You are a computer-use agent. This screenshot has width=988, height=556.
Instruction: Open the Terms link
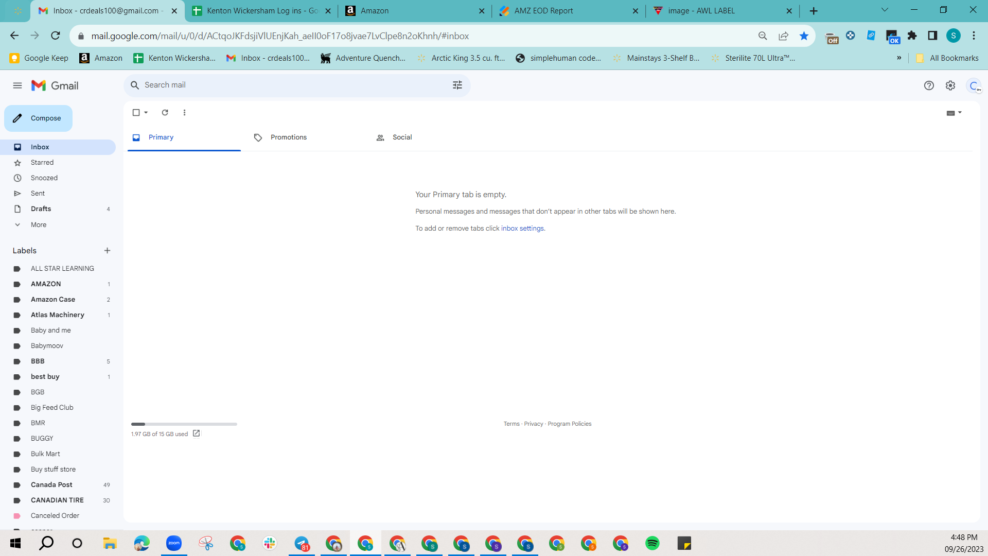(x=511, y=424)
